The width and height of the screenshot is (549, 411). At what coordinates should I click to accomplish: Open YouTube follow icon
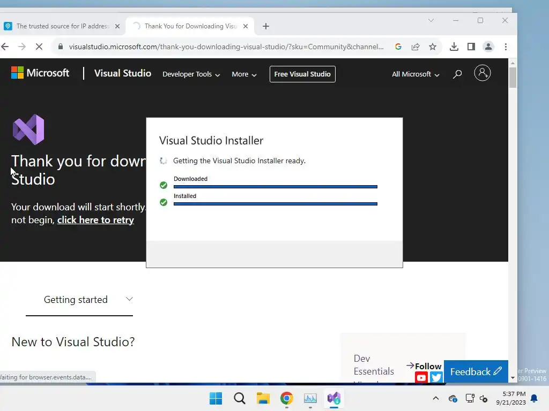coord(421,377)
